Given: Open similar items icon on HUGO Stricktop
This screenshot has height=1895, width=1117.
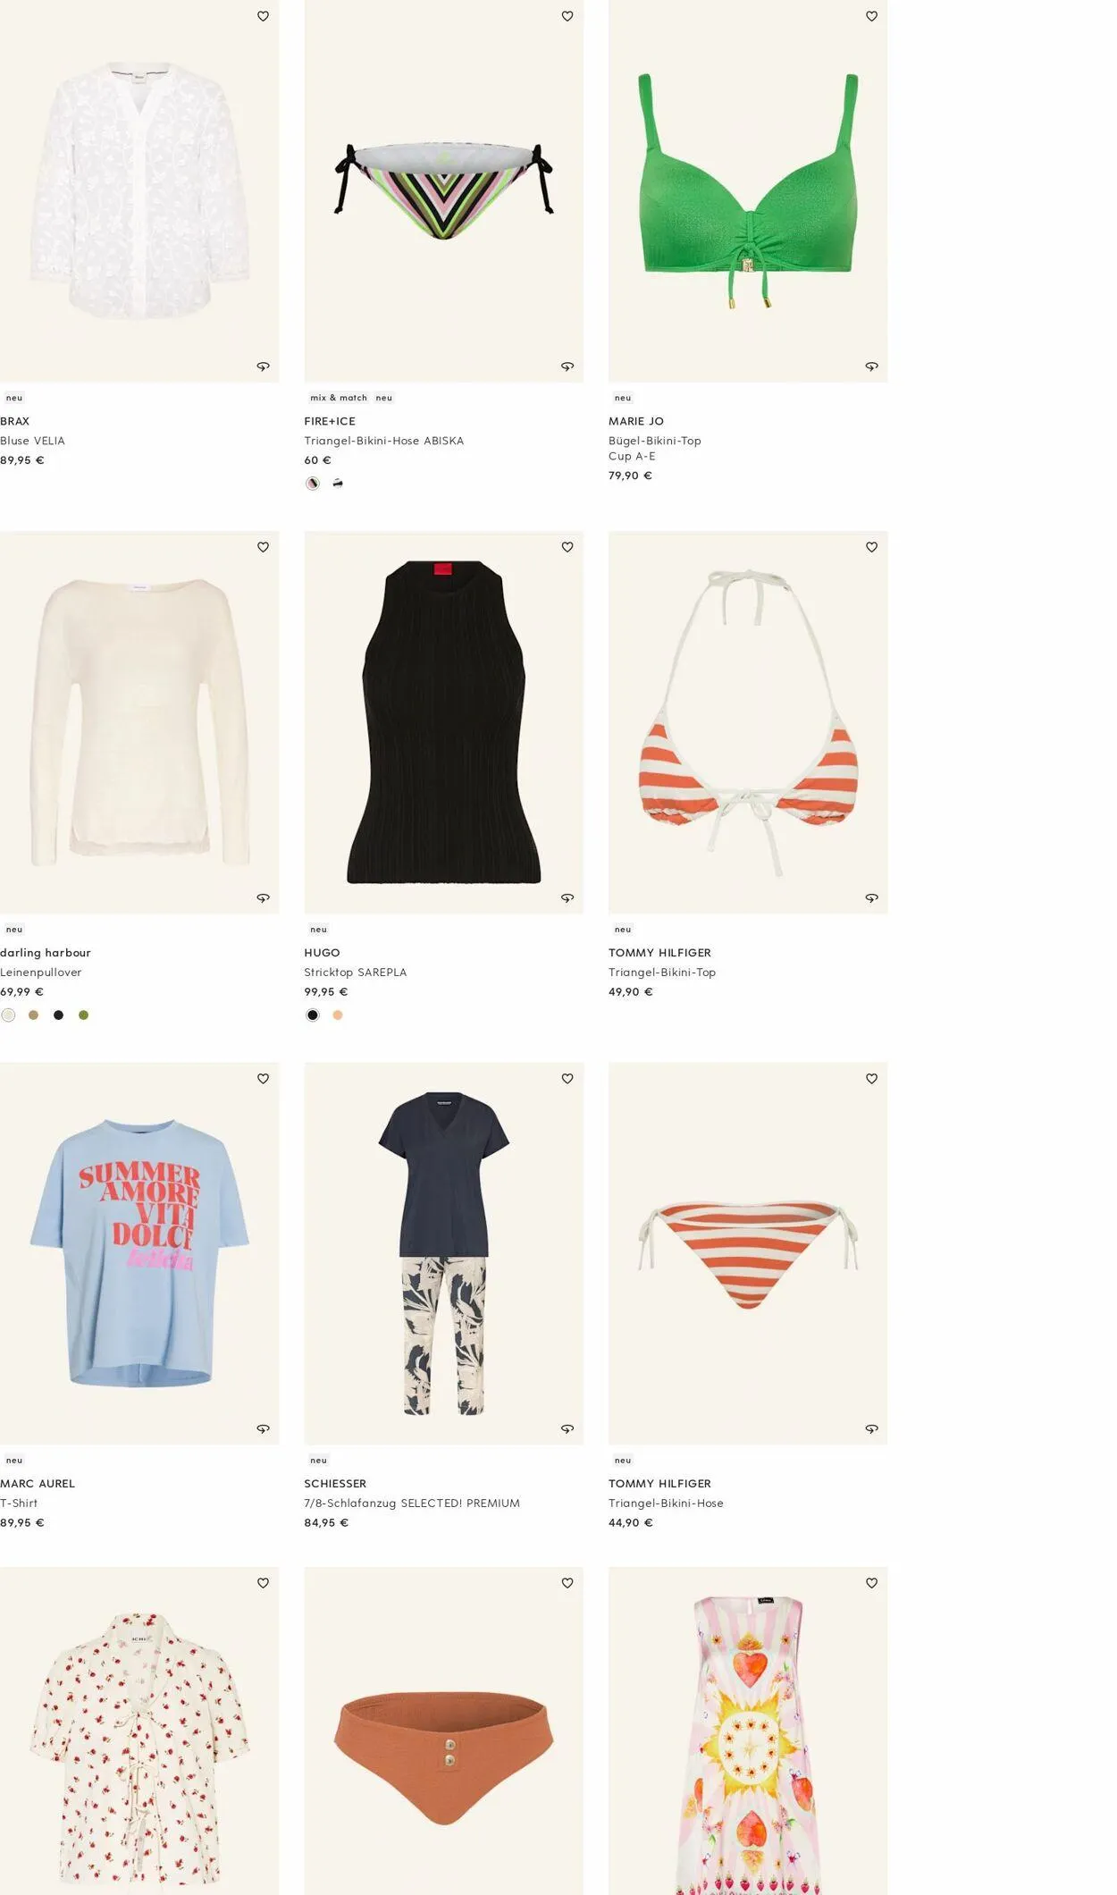Looking at the screenshot, I should [567, 898].
